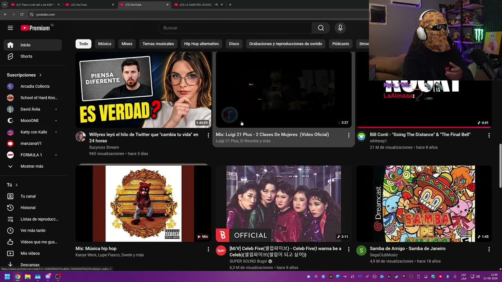Open Tu canal in the sidebar
The height and width of the screenshot is (282, 502).
[x=33, y=196]
